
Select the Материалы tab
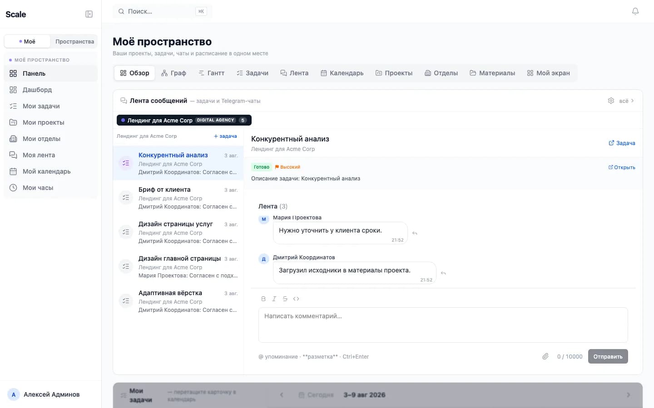tap(492, 73)
